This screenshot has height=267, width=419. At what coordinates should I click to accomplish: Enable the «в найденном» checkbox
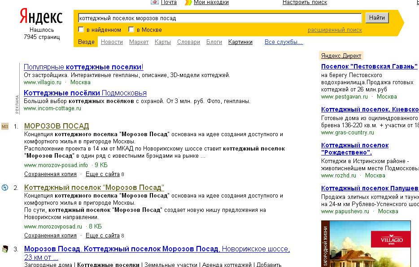(82, 29)
